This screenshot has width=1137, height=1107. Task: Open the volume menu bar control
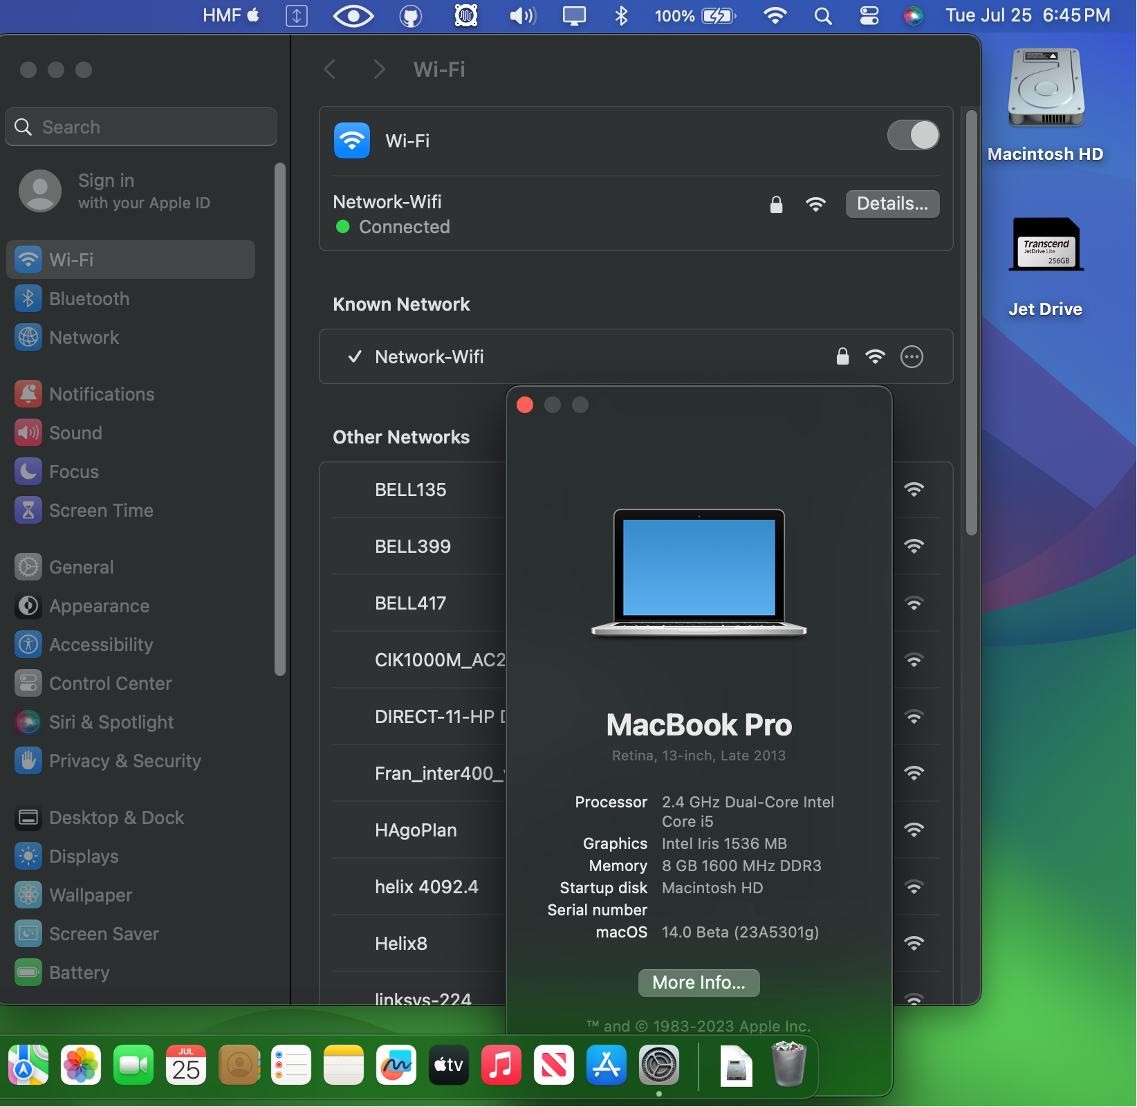point(522,16)
